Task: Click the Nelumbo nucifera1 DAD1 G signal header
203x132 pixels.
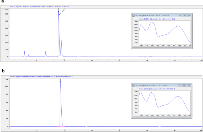Action: [x=39, y=7]
